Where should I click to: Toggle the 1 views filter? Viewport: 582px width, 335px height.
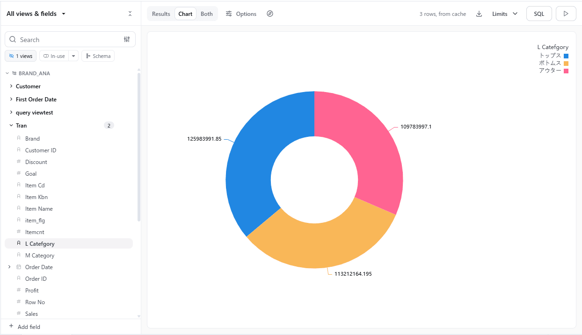21,56
